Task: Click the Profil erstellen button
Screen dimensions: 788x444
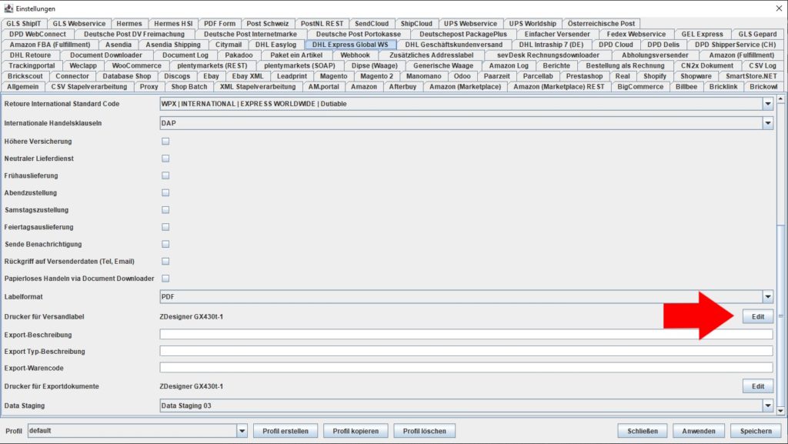Action: point(285,431)
